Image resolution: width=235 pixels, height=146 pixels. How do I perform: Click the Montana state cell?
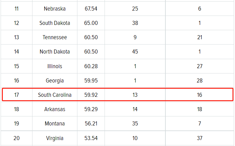pos(55,124)
